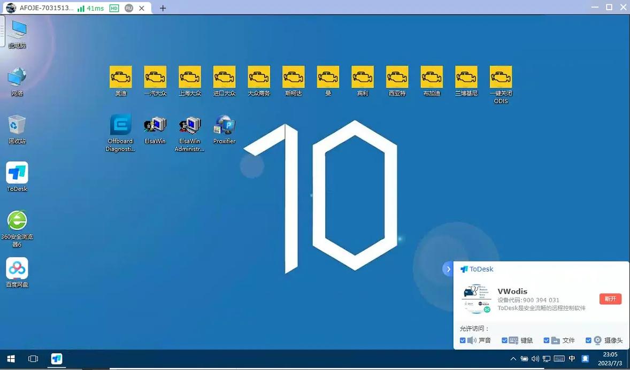Screen dimensions: 630x370
Task: Uncheck the 声音 access checkbox
Action: [463, 340]
